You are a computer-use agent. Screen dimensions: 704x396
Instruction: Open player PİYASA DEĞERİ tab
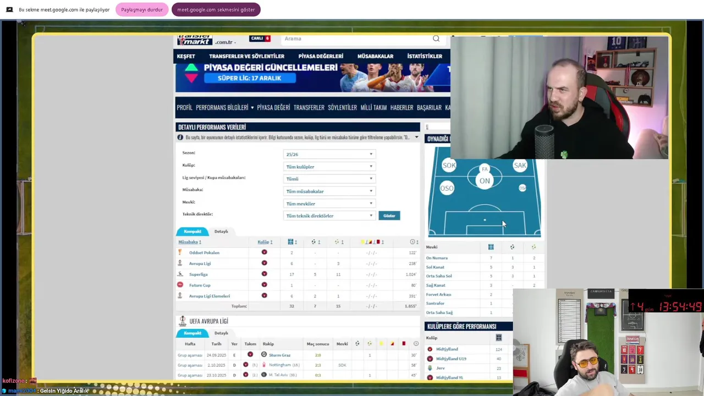coord(273,108)
